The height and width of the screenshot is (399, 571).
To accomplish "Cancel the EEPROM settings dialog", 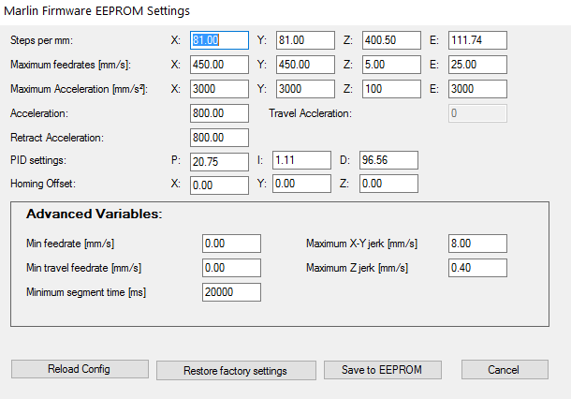I will 505,370.
